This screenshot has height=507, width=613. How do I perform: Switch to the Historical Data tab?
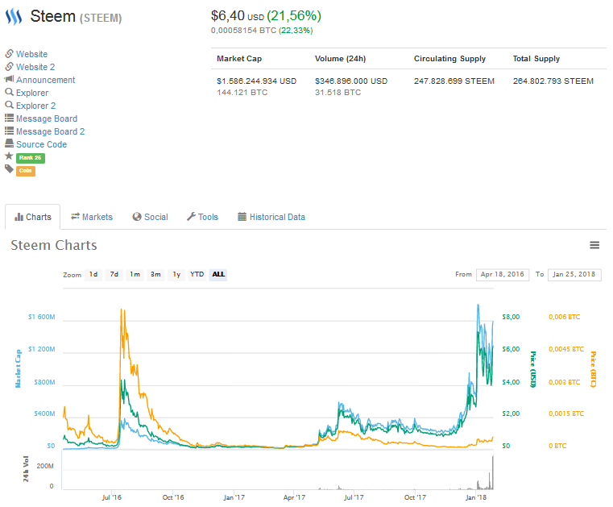271,217
